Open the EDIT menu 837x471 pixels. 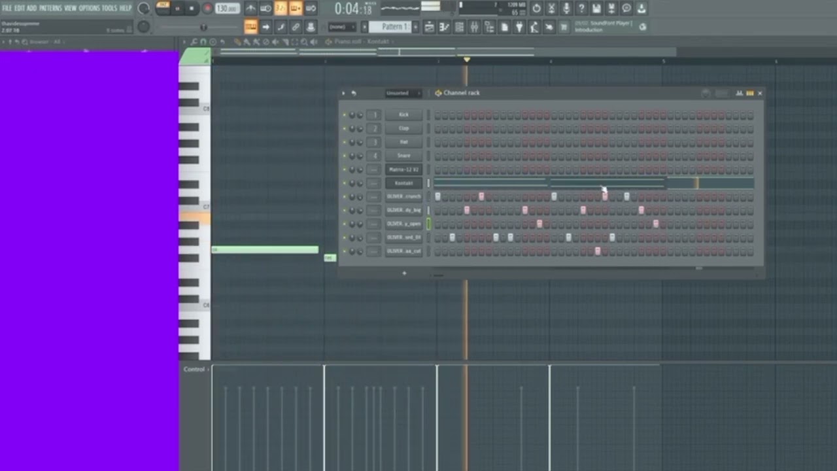[20, 8]
